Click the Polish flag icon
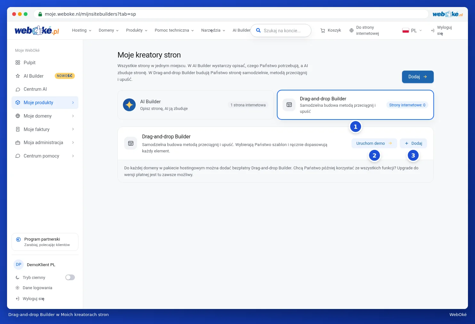Screen dimensions: 475x324 [406, 31]
